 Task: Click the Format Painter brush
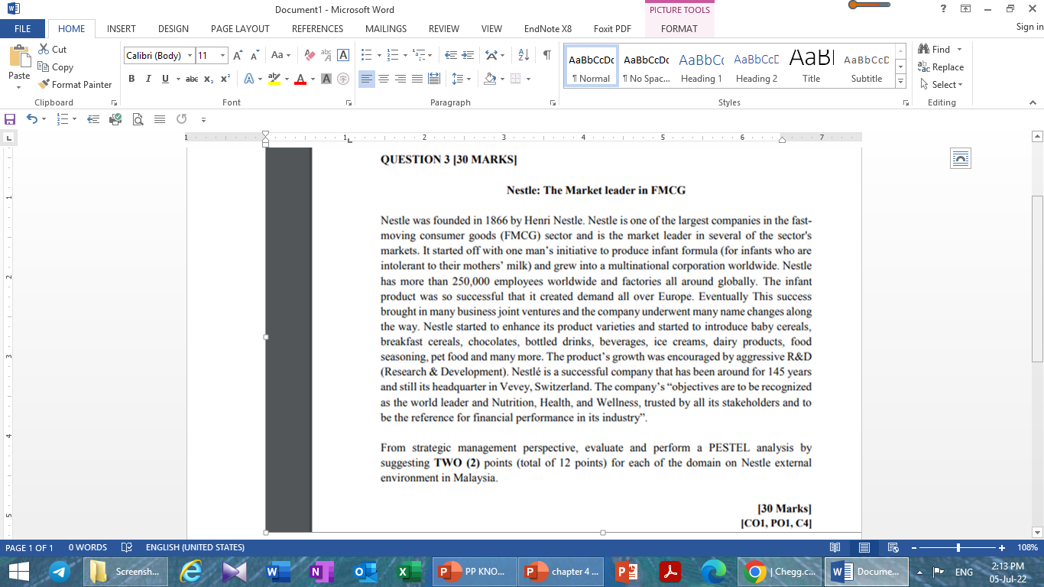(44, 84)
